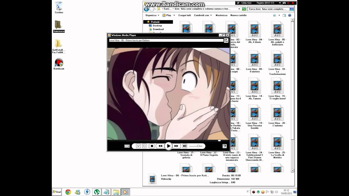Select francesco folder on desktop
The image size is (349, 196).
59,26
